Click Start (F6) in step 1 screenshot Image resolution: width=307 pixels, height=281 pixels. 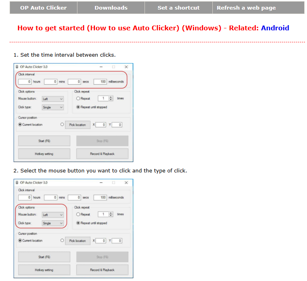(44, 141)
